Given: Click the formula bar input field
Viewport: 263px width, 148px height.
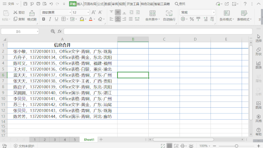Looking at the screenshot, I should coord(158,31).
